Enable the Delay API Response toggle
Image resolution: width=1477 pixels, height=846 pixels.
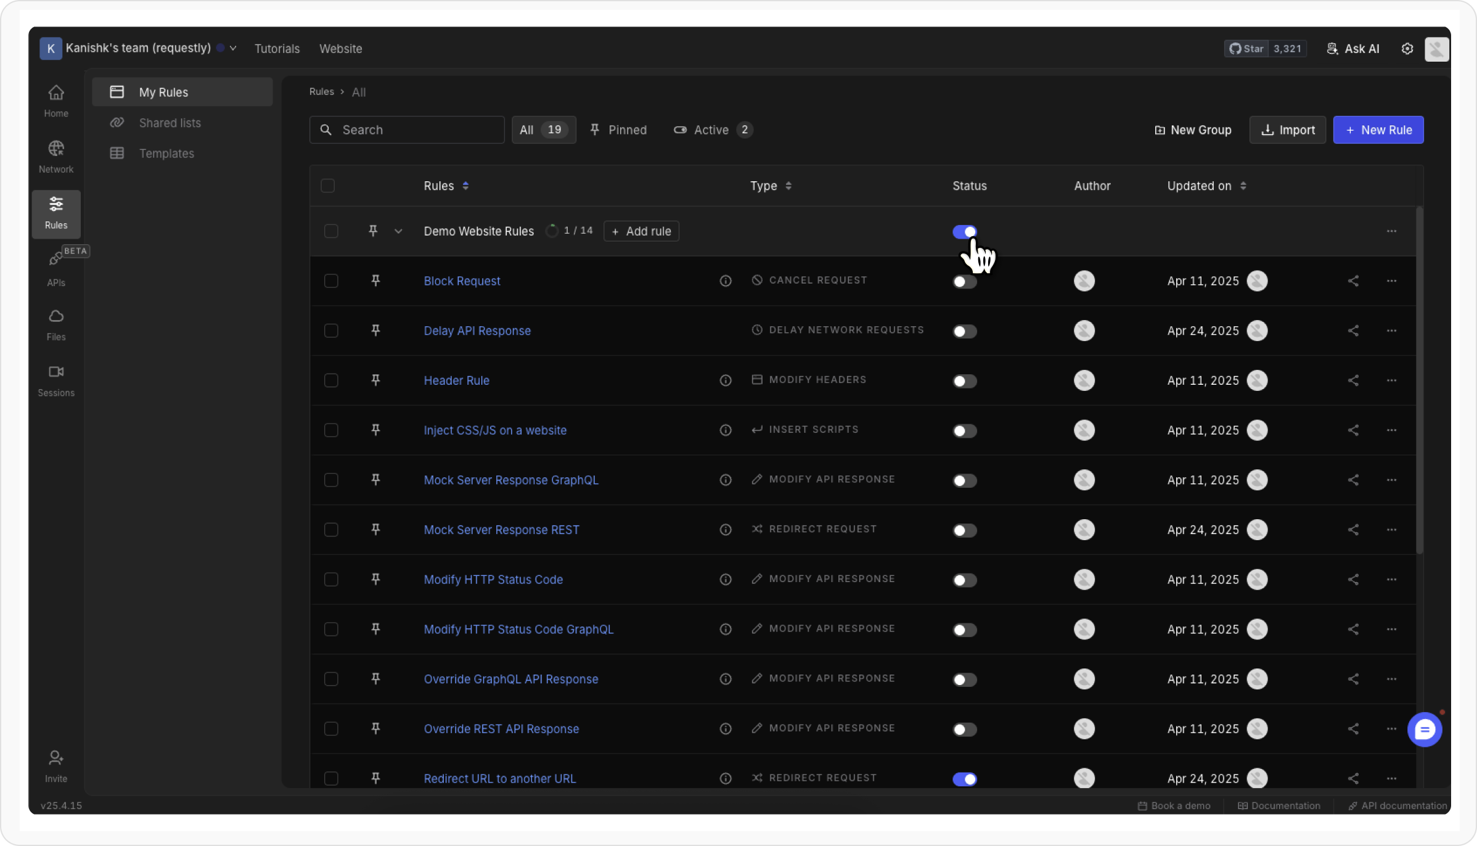point(964,331)
